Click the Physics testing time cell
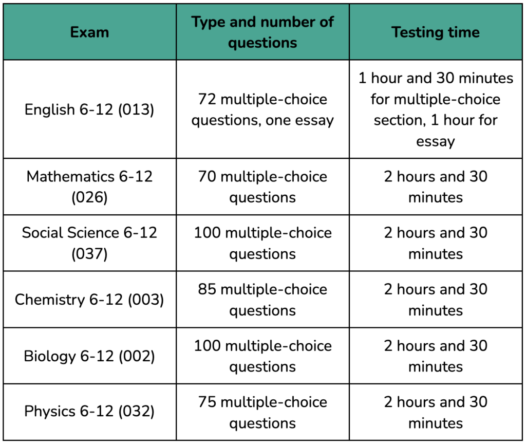 point(436,412)
